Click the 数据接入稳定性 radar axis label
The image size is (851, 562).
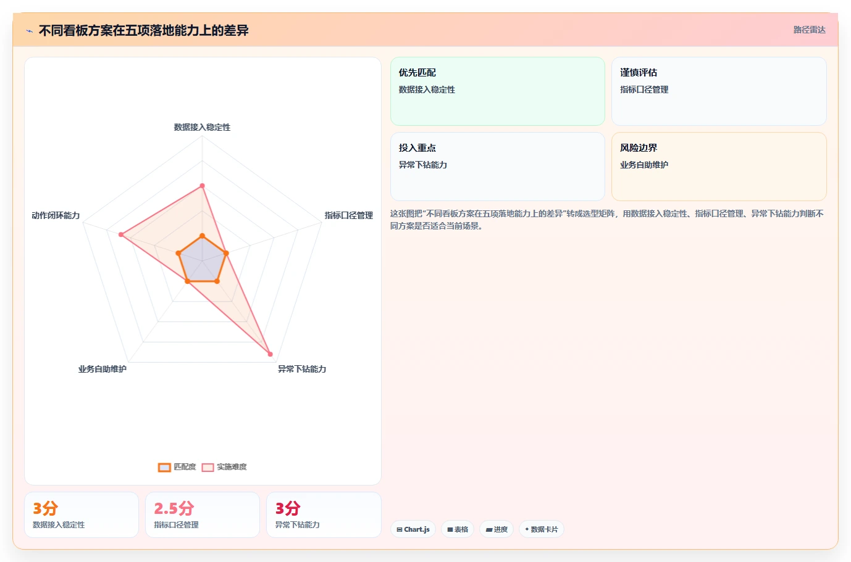[202, 127]
